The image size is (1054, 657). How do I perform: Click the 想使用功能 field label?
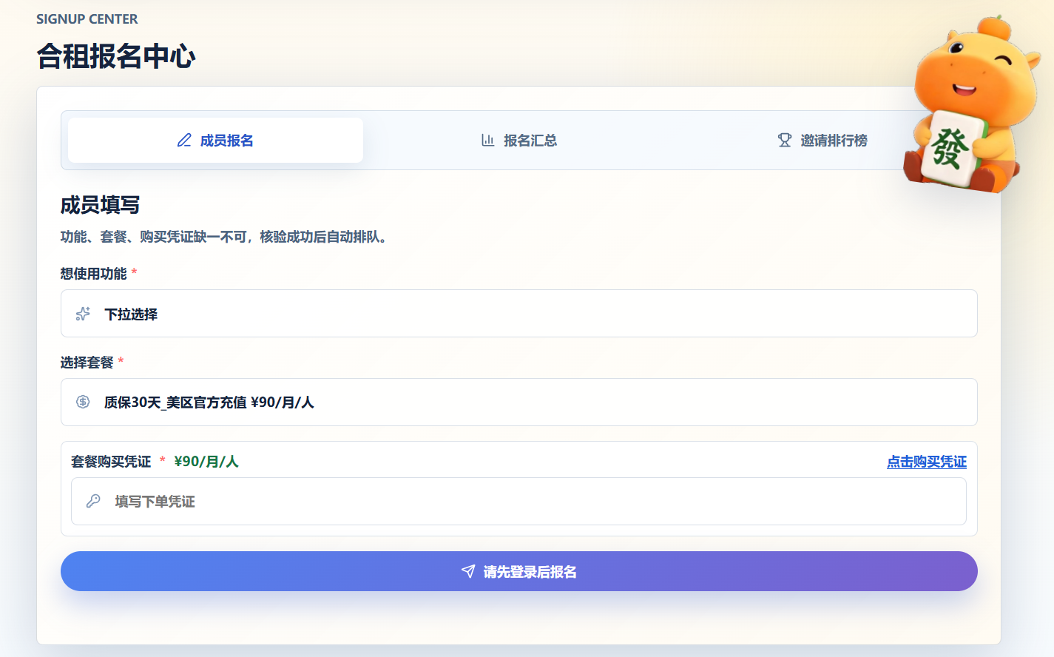pyautogui.click(x=93, y=274)
